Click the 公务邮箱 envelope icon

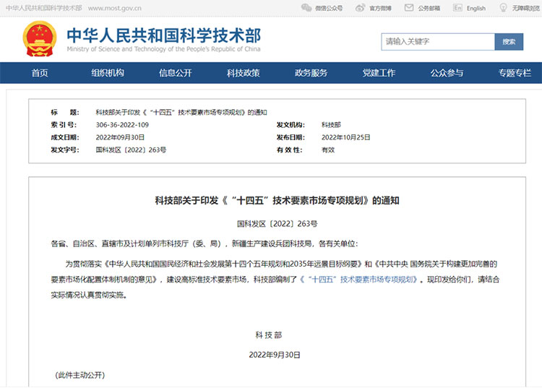pyautogui.click(x=409, y=8)
